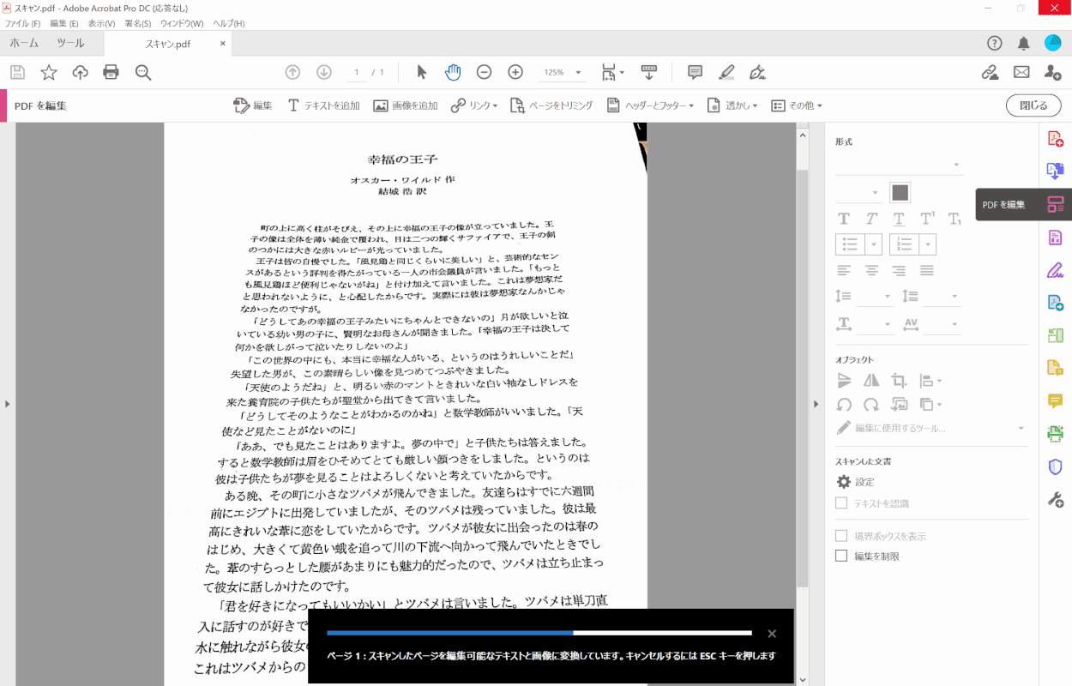Open the リンク dropdown
The height and width of the screenshot is (686, 1072).
tap(474, 105)
